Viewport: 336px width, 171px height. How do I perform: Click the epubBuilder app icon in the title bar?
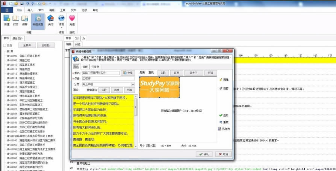click(5, 4)
